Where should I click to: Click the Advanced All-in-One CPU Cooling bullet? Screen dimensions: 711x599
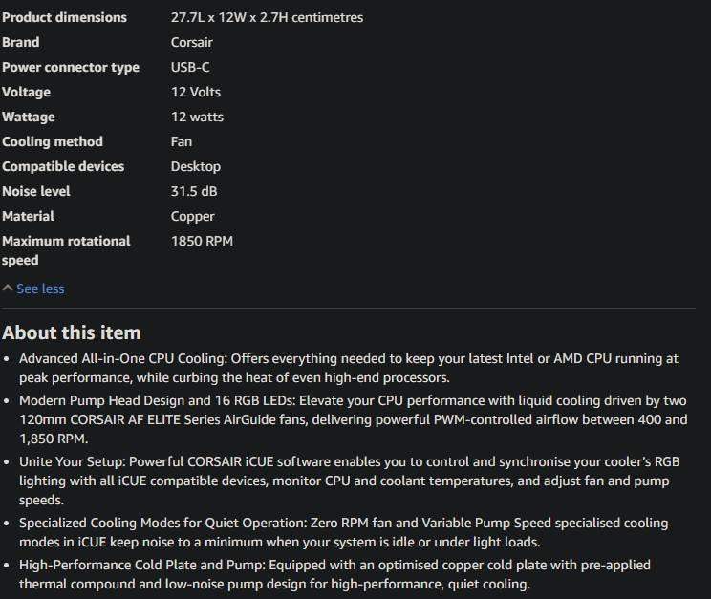tap(348, 368)
